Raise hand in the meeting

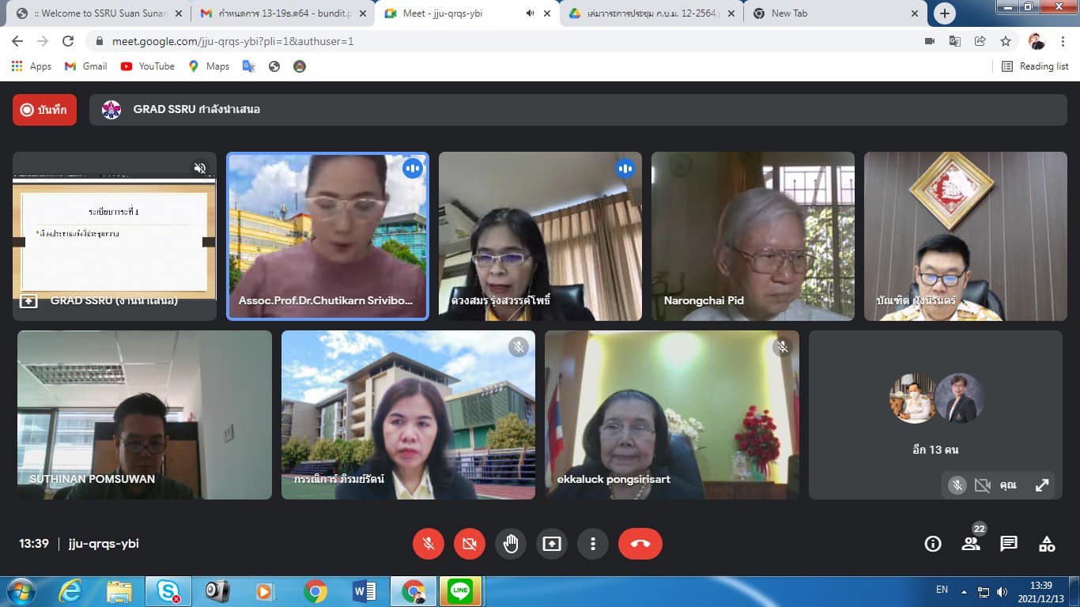coord(511,544)
